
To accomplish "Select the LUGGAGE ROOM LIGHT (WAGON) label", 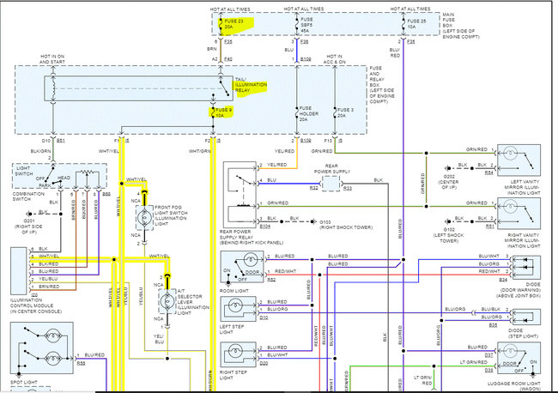I will tap(513, 386).
